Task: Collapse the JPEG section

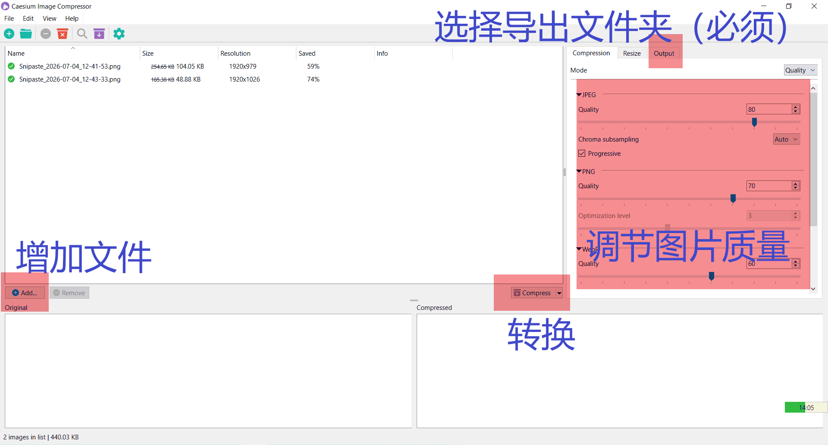Action: [579, 95]
